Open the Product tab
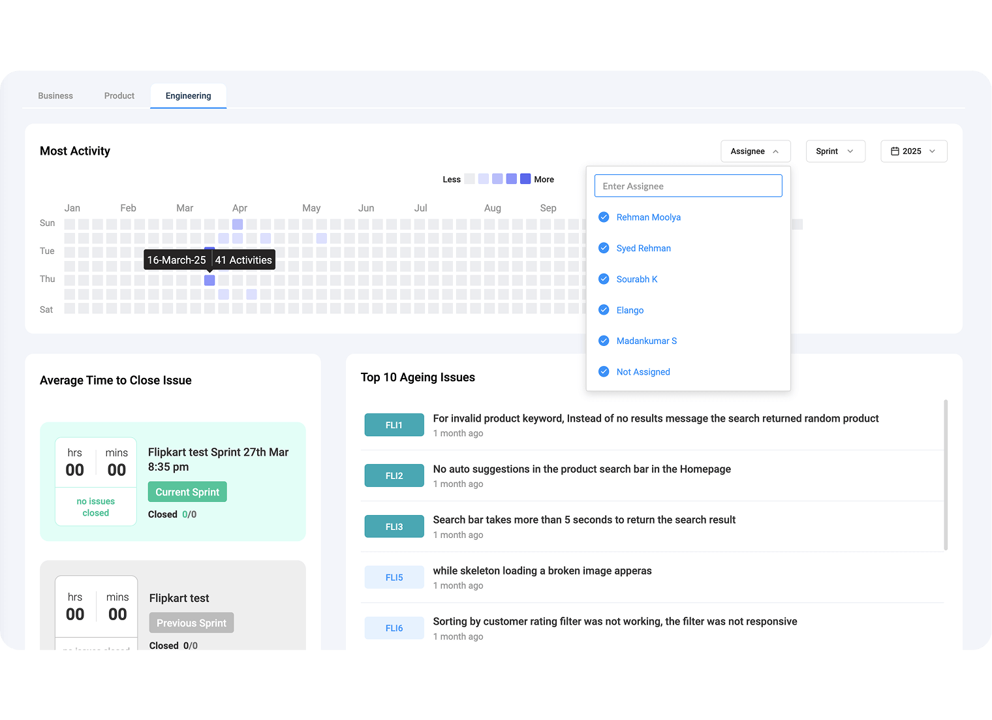This screenshot has width=992, height=720. [119, 96]
